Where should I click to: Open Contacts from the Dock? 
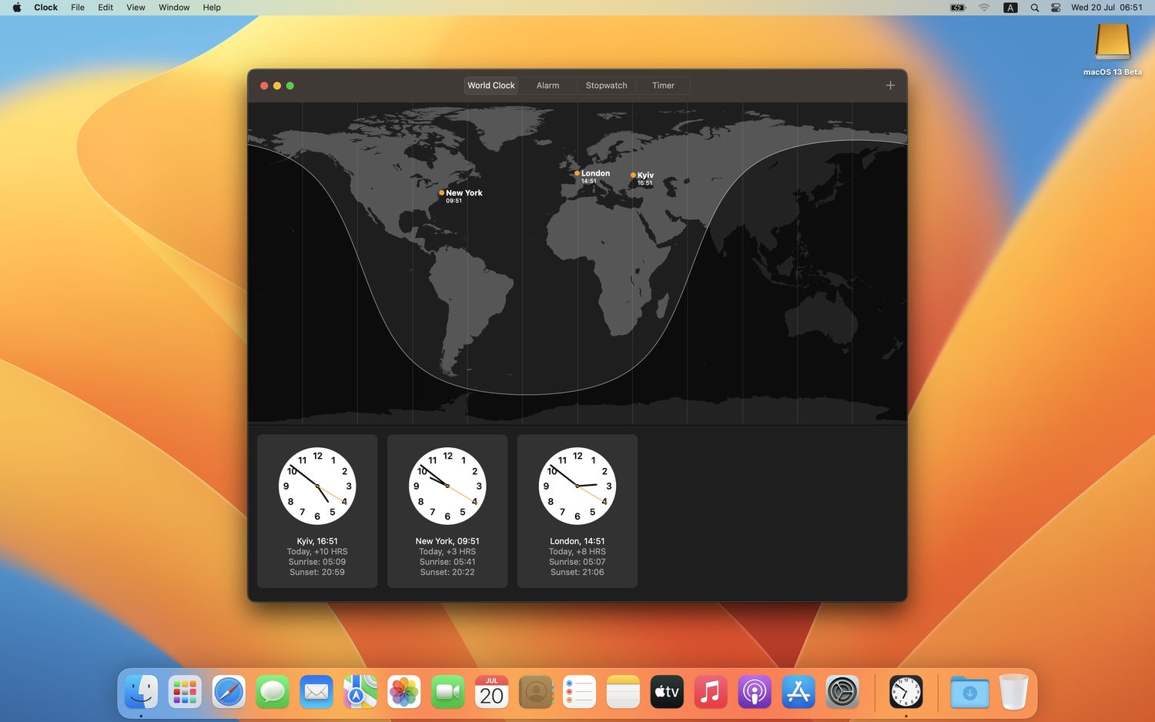pos(536,692)
